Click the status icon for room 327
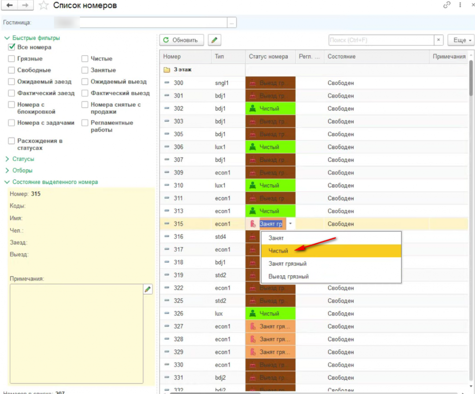 pos(252,326)
